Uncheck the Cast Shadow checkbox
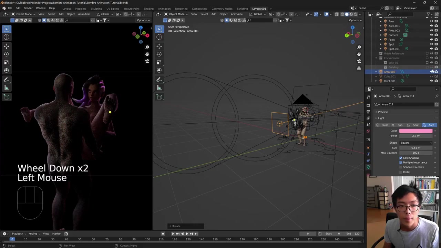This screenshot has width=441, height=248. click(401, 158)
